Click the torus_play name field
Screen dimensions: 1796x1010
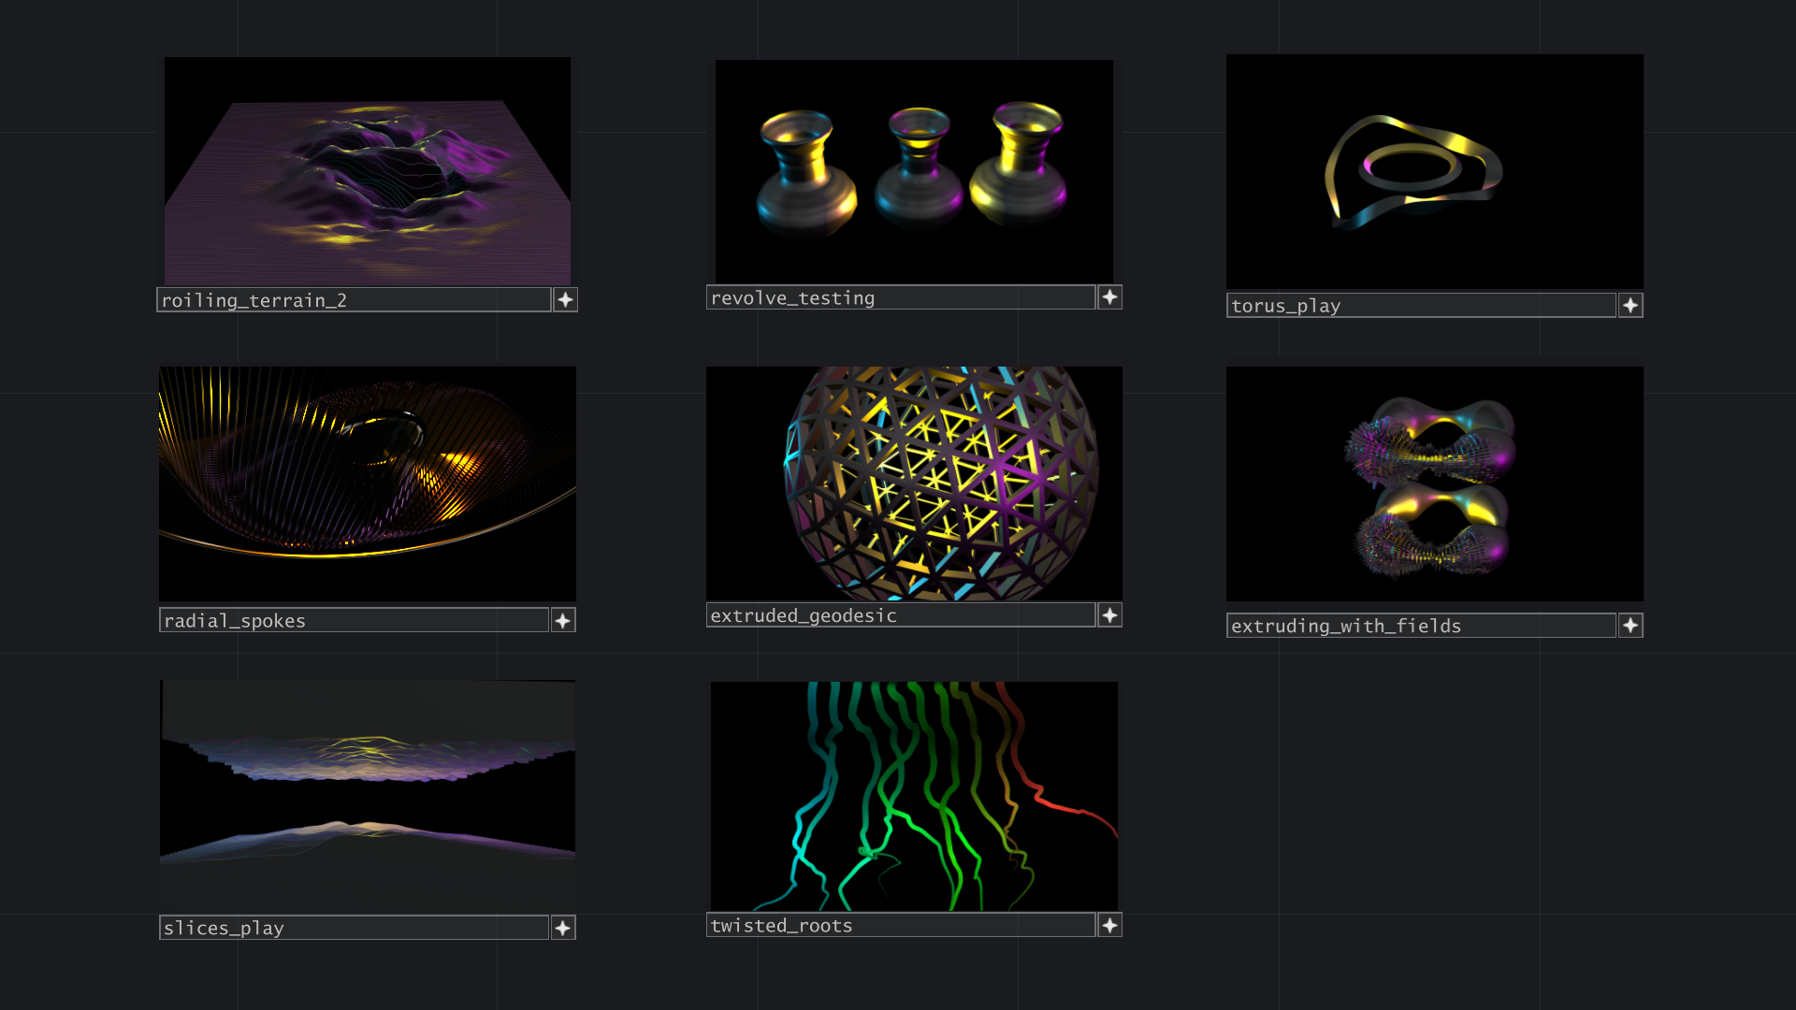(1420, 306)
